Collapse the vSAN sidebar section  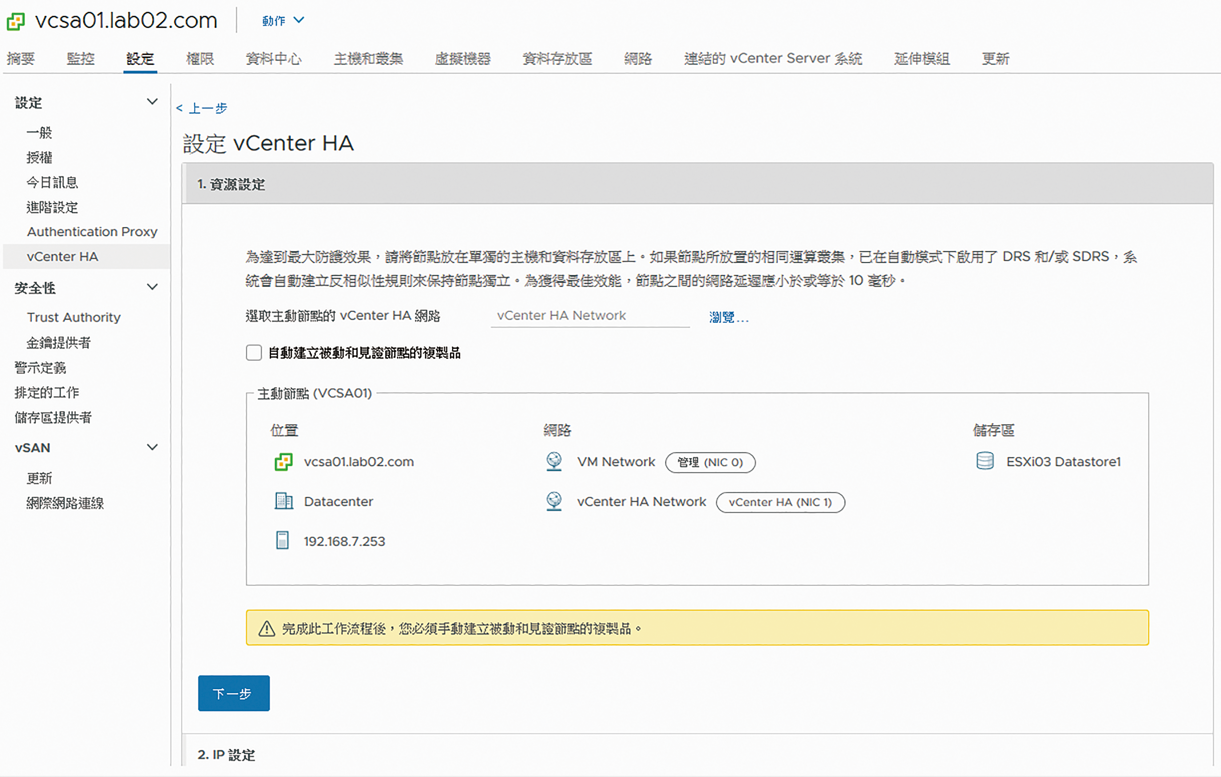coord(152,447)
